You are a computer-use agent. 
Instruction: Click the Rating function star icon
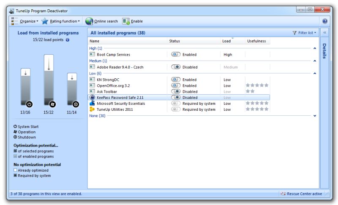pos(45,21)
